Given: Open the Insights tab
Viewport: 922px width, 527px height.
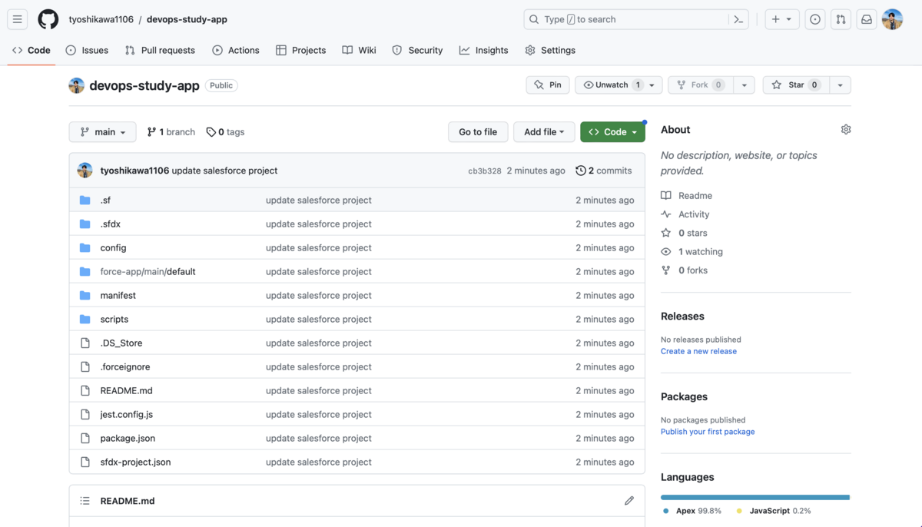Looking at the screenshot, I should pyautogui.click(x=483, y=50).
